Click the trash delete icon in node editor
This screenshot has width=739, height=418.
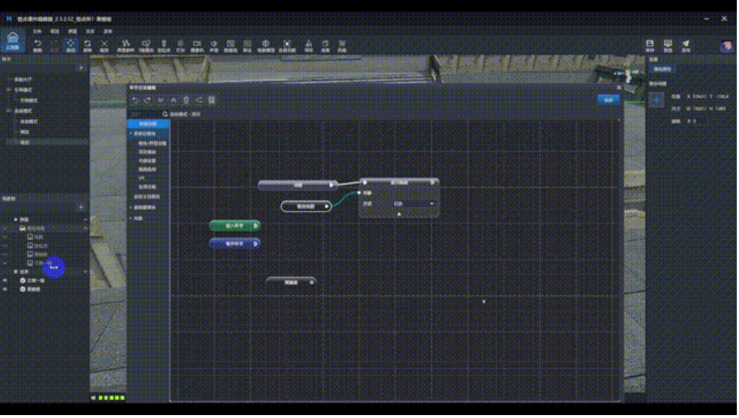coord(186,100)
